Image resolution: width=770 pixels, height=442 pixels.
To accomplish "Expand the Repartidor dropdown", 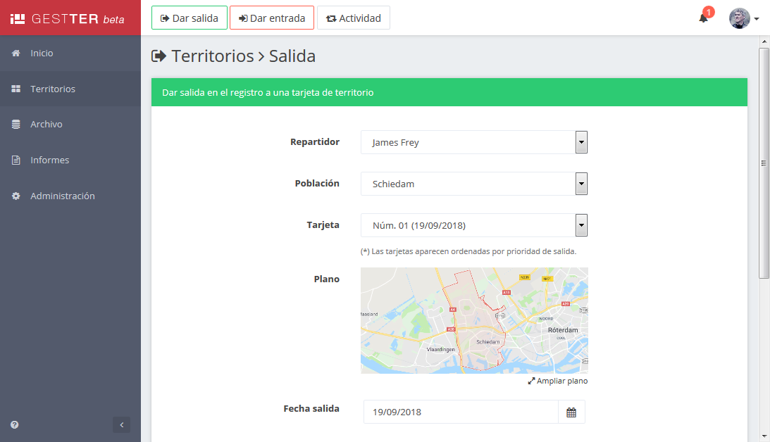I will click(581, 142).
